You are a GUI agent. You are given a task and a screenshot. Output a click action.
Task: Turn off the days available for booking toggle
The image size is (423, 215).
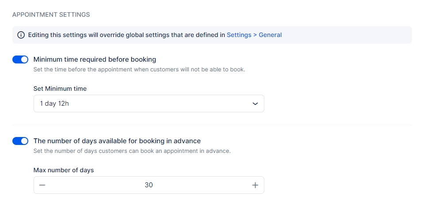(x=20, y=141)
